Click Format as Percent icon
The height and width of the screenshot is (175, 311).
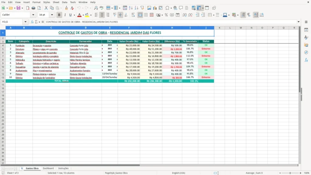tap(166, 15)
